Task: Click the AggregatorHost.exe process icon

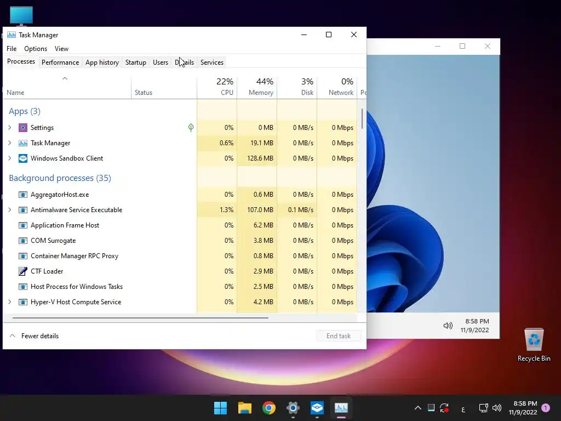Action: [23, 195]
